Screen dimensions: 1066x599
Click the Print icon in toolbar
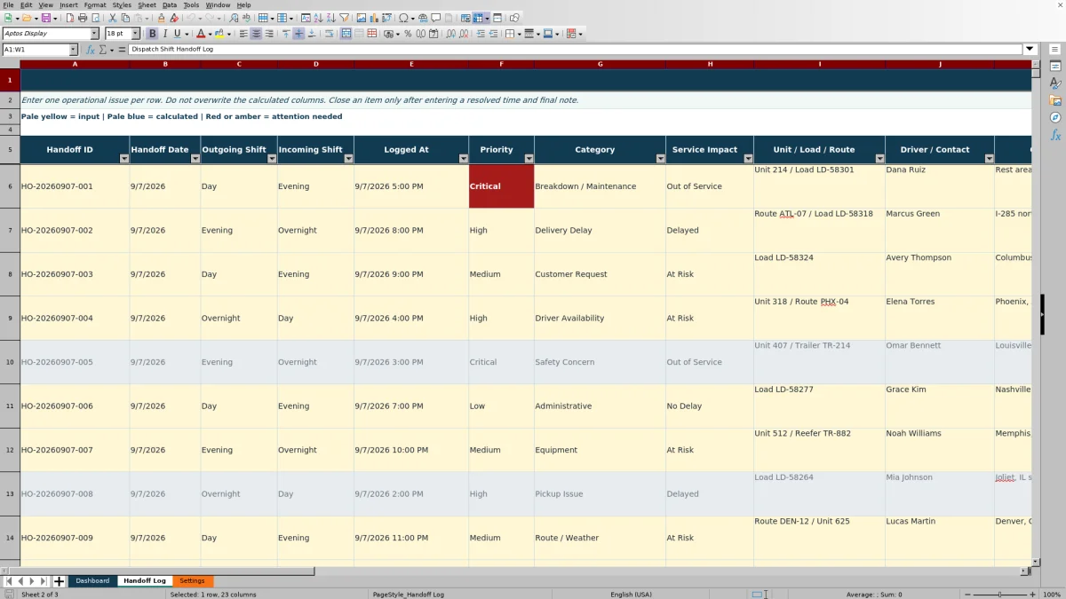[83, 18]
